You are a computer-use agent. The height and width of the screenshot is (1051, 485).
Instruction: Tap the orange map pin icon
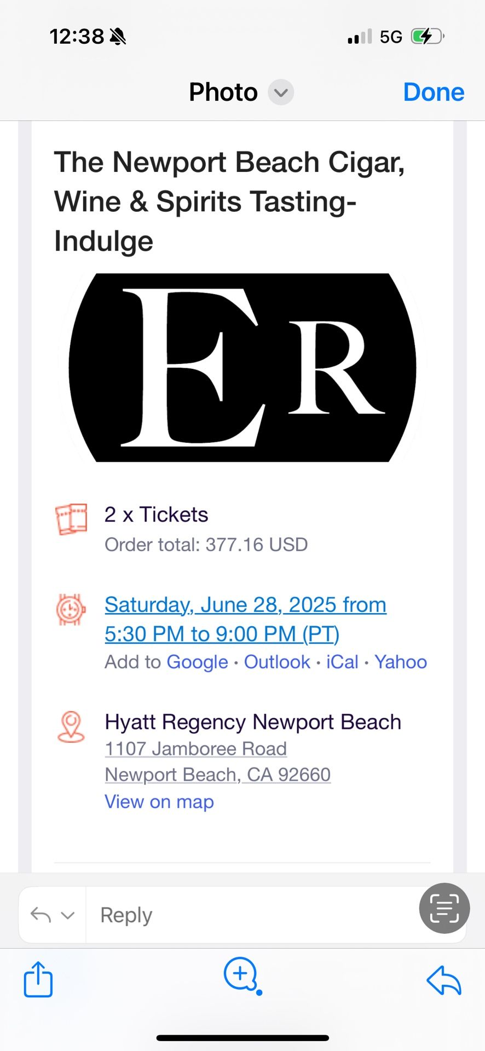pyautogui.click(x=71, y=726)
